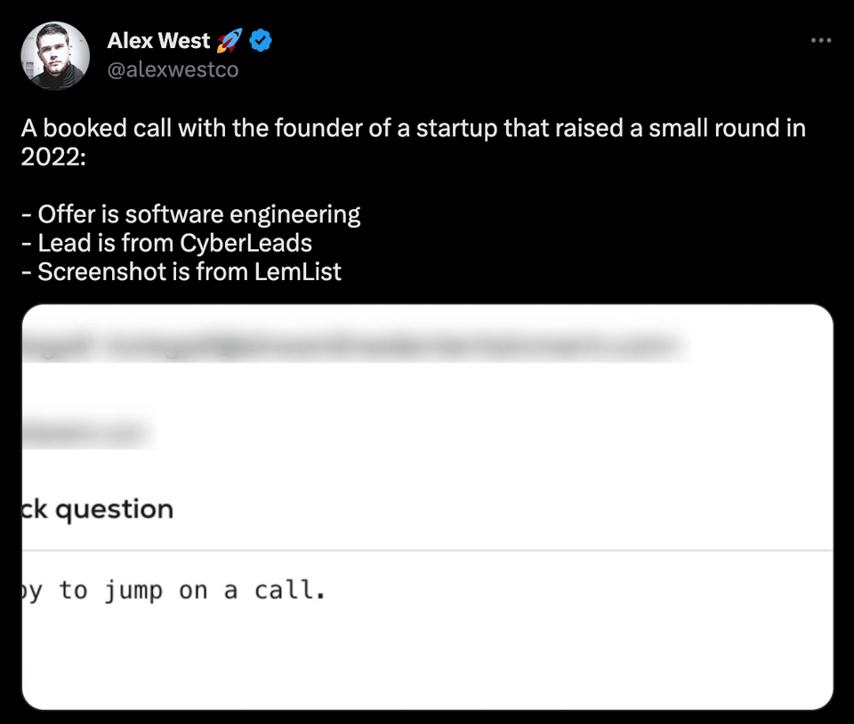The image size is (854, 724).
Task: Click the "Screenshot is from" text
Action: point(143,271)
